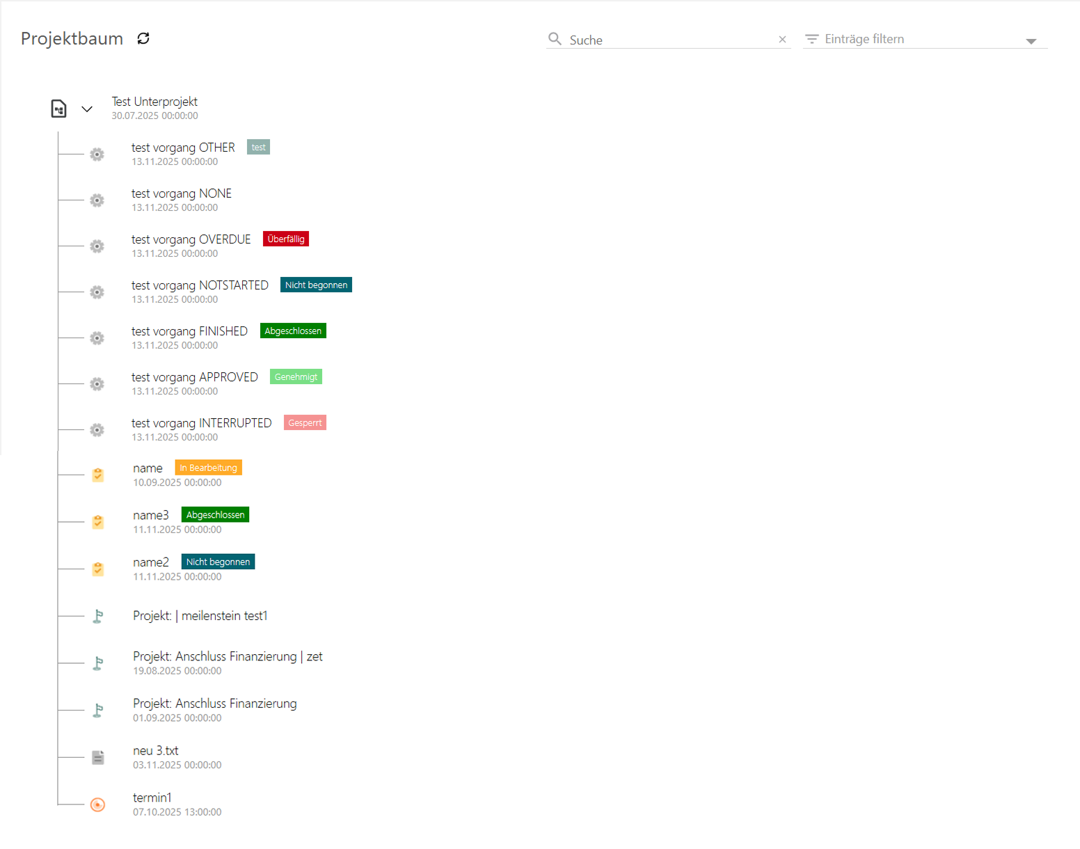Select Projekt: Anschluss Finanzierung | zet
Image resolution: width=1080 pixels, height=849 pixels.
click(228, 656)
